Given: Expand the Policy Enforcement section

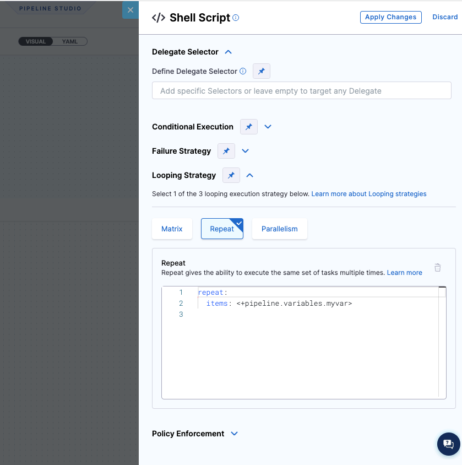Looking at the screenshot, I should click(x=235, y=434).
